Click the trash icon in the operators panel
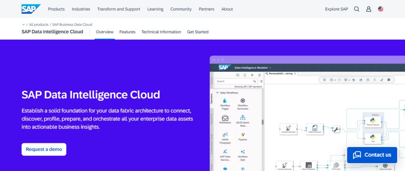 click(259, 75)
